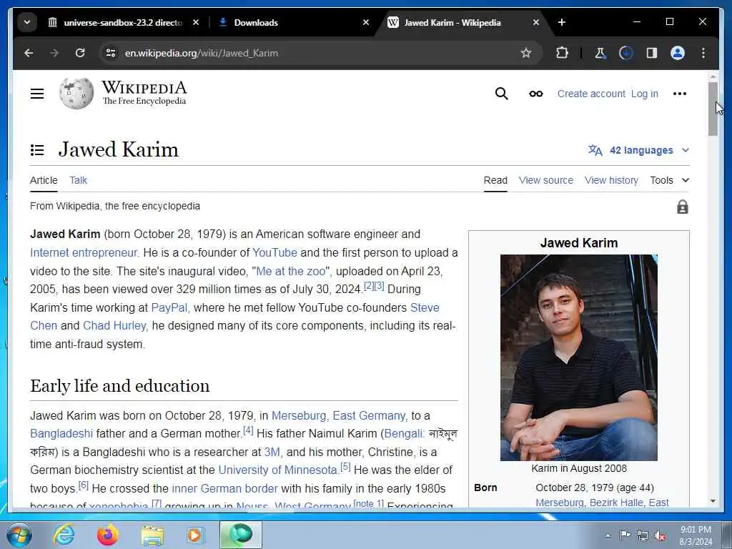The image size is (732, 549).
Task: Open Wikipedia main hamburger menu
Action: (37, 94)
